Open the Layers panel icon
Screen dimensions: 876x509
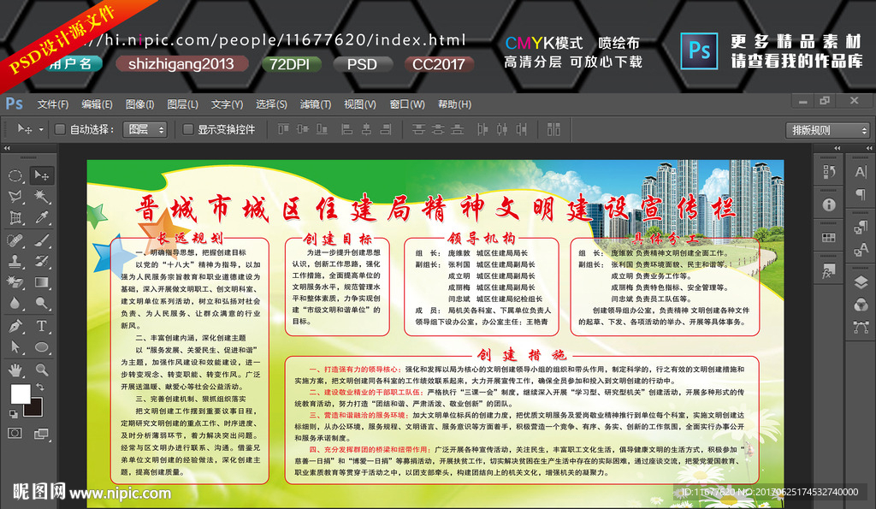[861, 282]
